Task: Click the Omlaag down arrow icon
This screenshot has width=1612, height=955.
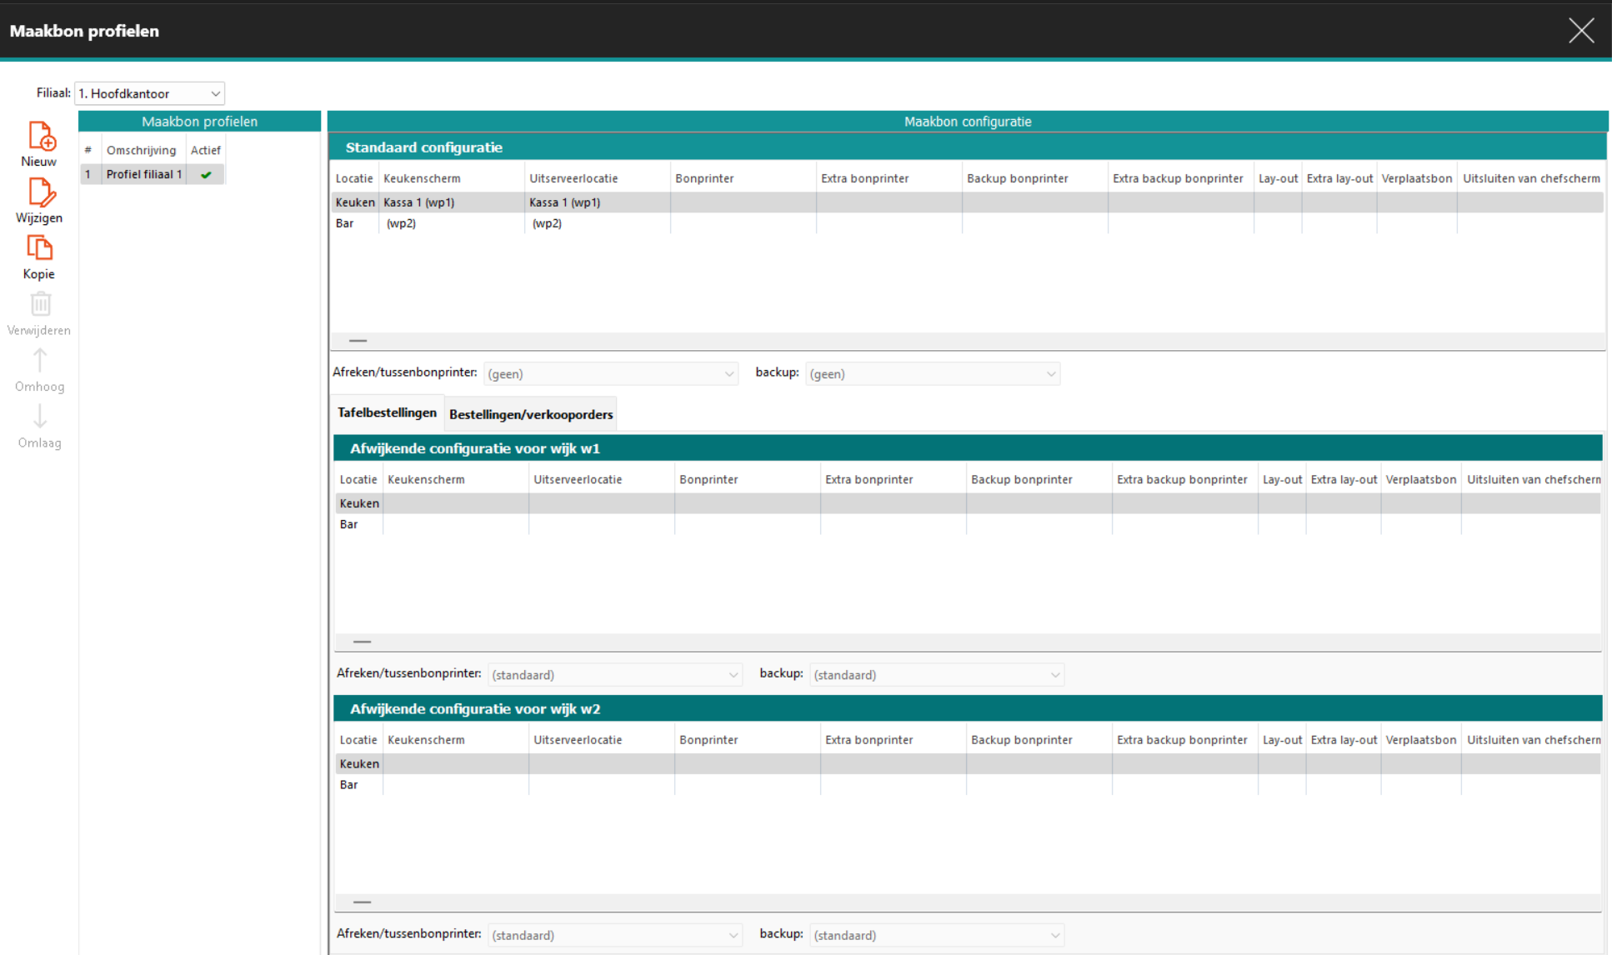Action: point(40,417)
